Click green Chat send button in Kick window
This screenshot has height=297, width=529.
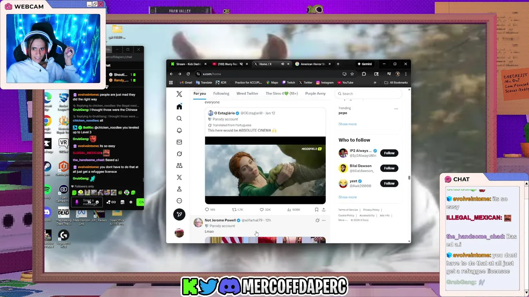pos(141,202)
